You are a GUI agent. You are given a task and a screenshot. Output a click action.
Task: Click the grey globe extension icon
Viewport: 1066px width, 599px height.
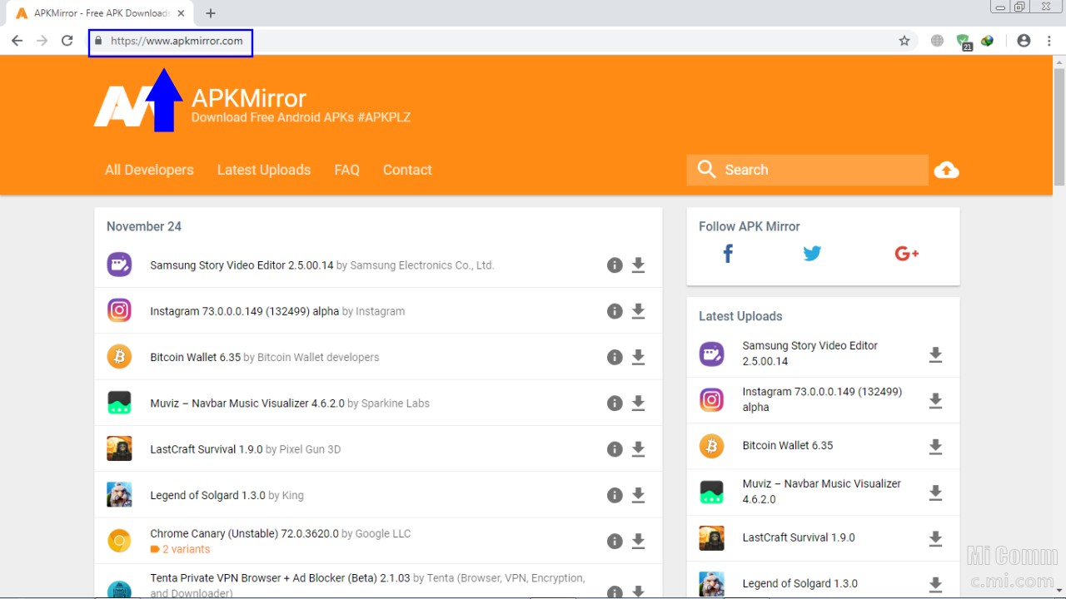(937, 41)
